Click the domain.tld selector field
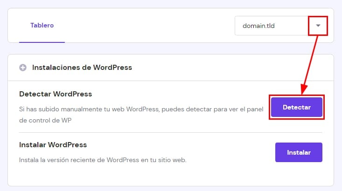The width and height of the screenshot is (342, 191). pyautogui.click(x=272, y=26)
